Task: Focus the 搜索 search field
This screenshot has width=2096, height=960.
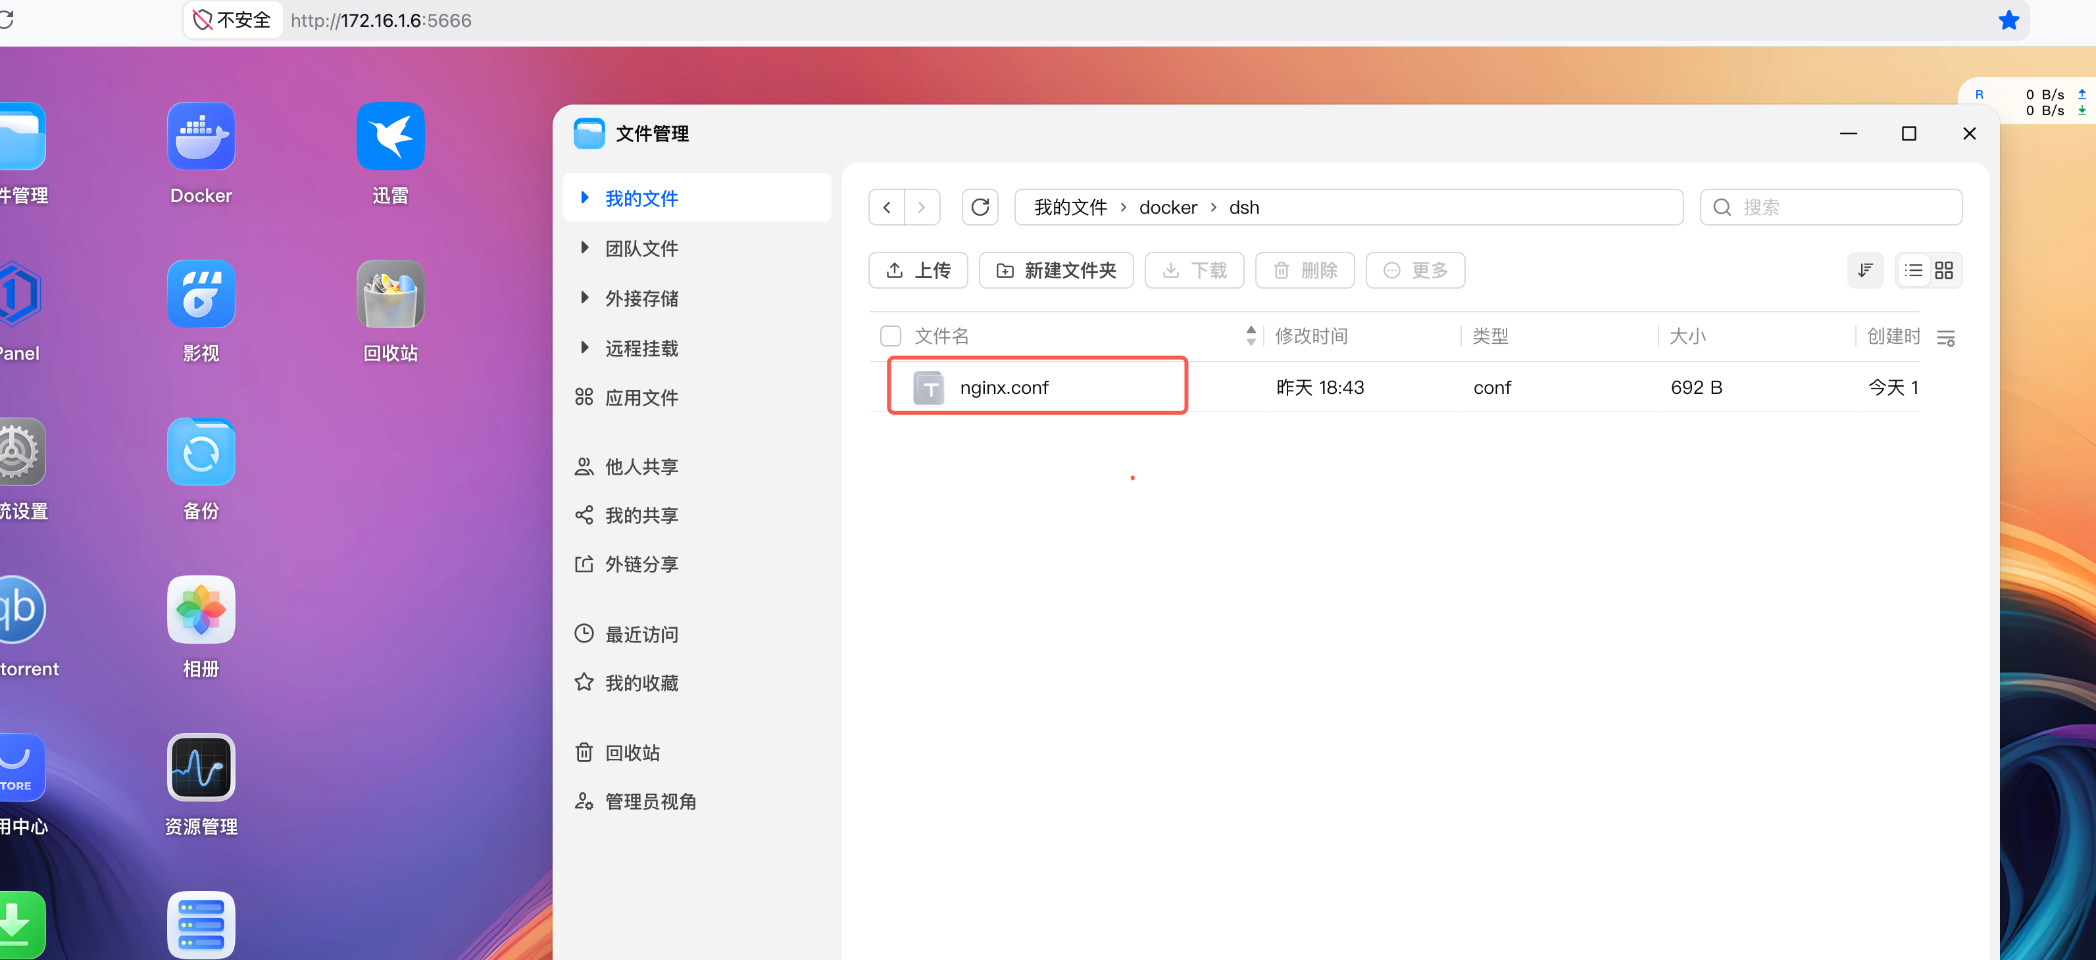Action: (x=1832, y=208)
